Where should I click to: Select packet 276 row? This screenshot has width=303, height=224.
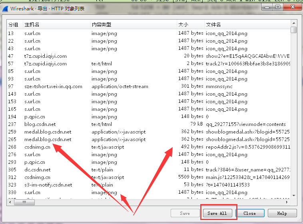[x=148, y=155]
